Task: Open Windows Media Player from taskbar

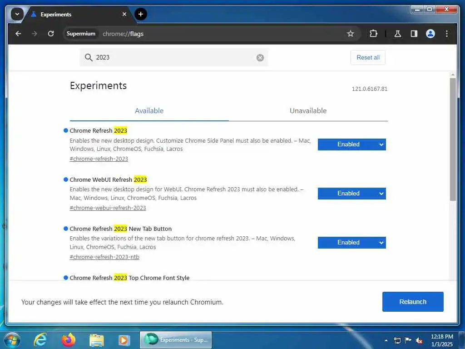Action: point(124,340)
